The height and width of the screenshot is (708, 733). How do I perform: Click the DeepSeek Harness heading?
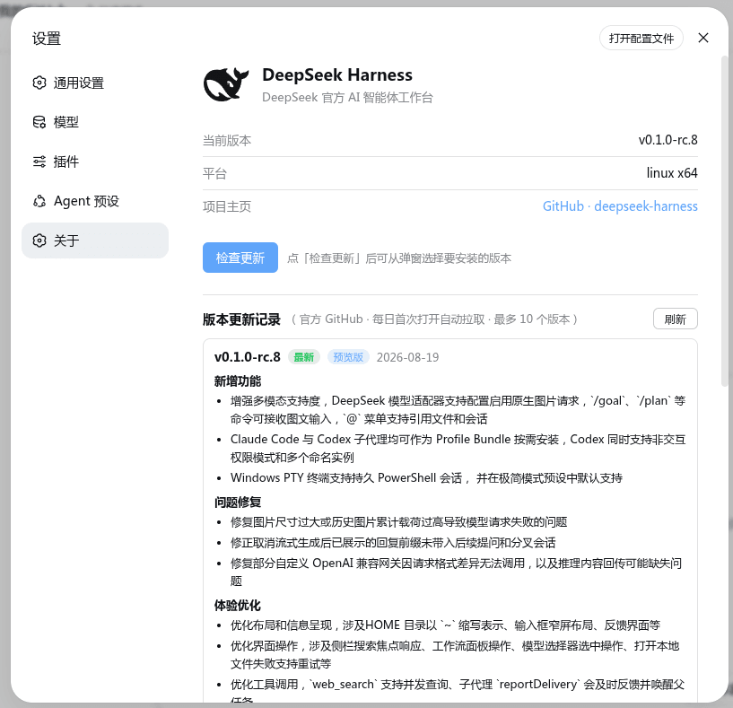(337, 74)
